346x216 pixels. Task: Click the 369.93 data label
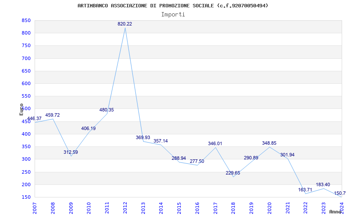click(143, 137)
